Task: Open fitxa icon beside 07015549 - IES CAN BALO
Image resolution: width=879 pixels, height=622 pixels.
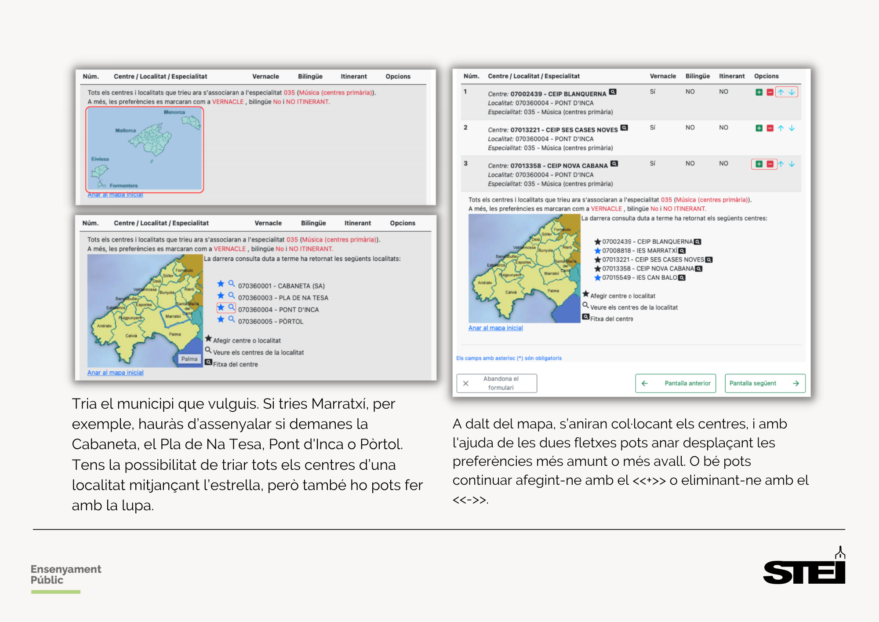Action: coord(682,278)
